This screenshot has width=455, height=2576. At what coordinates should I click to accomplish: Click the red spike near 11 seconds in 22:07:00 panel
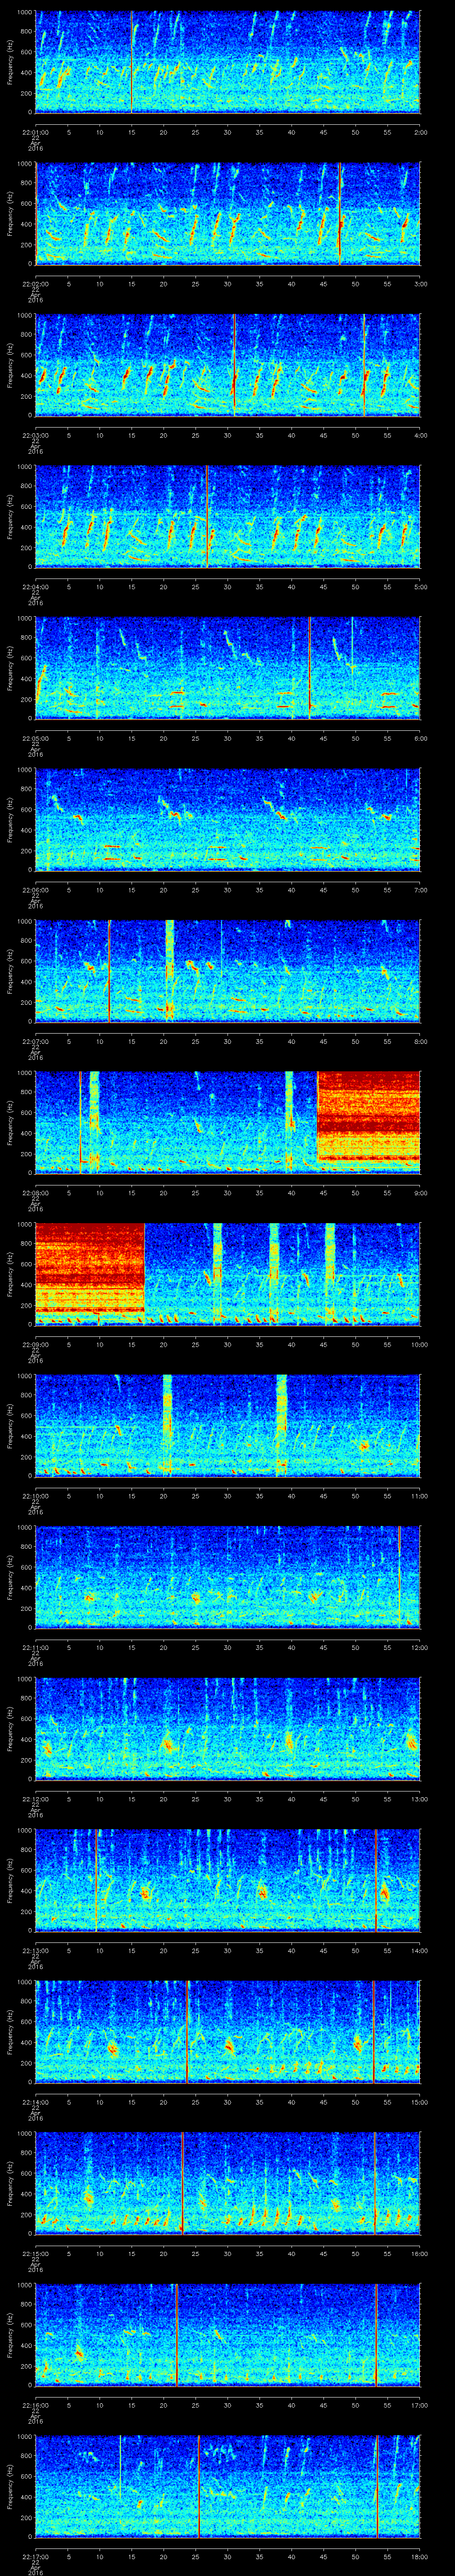(x=108, y=970)
